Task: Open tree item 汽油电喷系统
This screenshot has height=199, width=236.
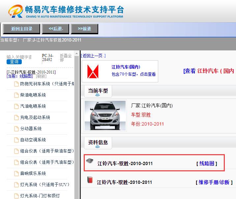Action: coord(33,106)
